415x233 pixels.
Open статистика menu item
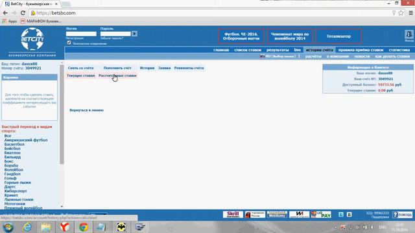coord(399,50)
